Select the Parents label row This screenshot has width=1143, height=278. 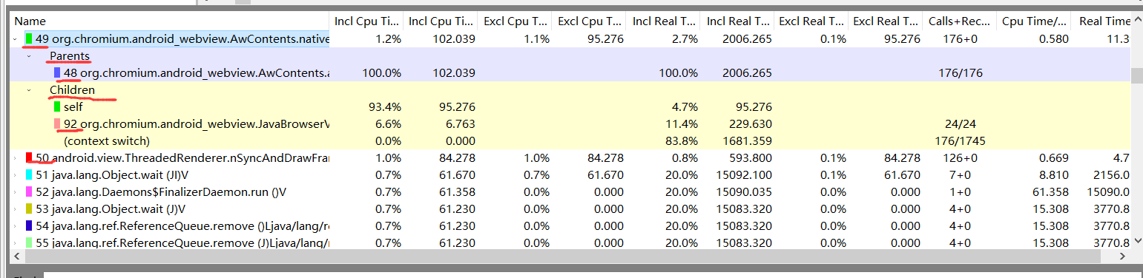pos(570,56)
